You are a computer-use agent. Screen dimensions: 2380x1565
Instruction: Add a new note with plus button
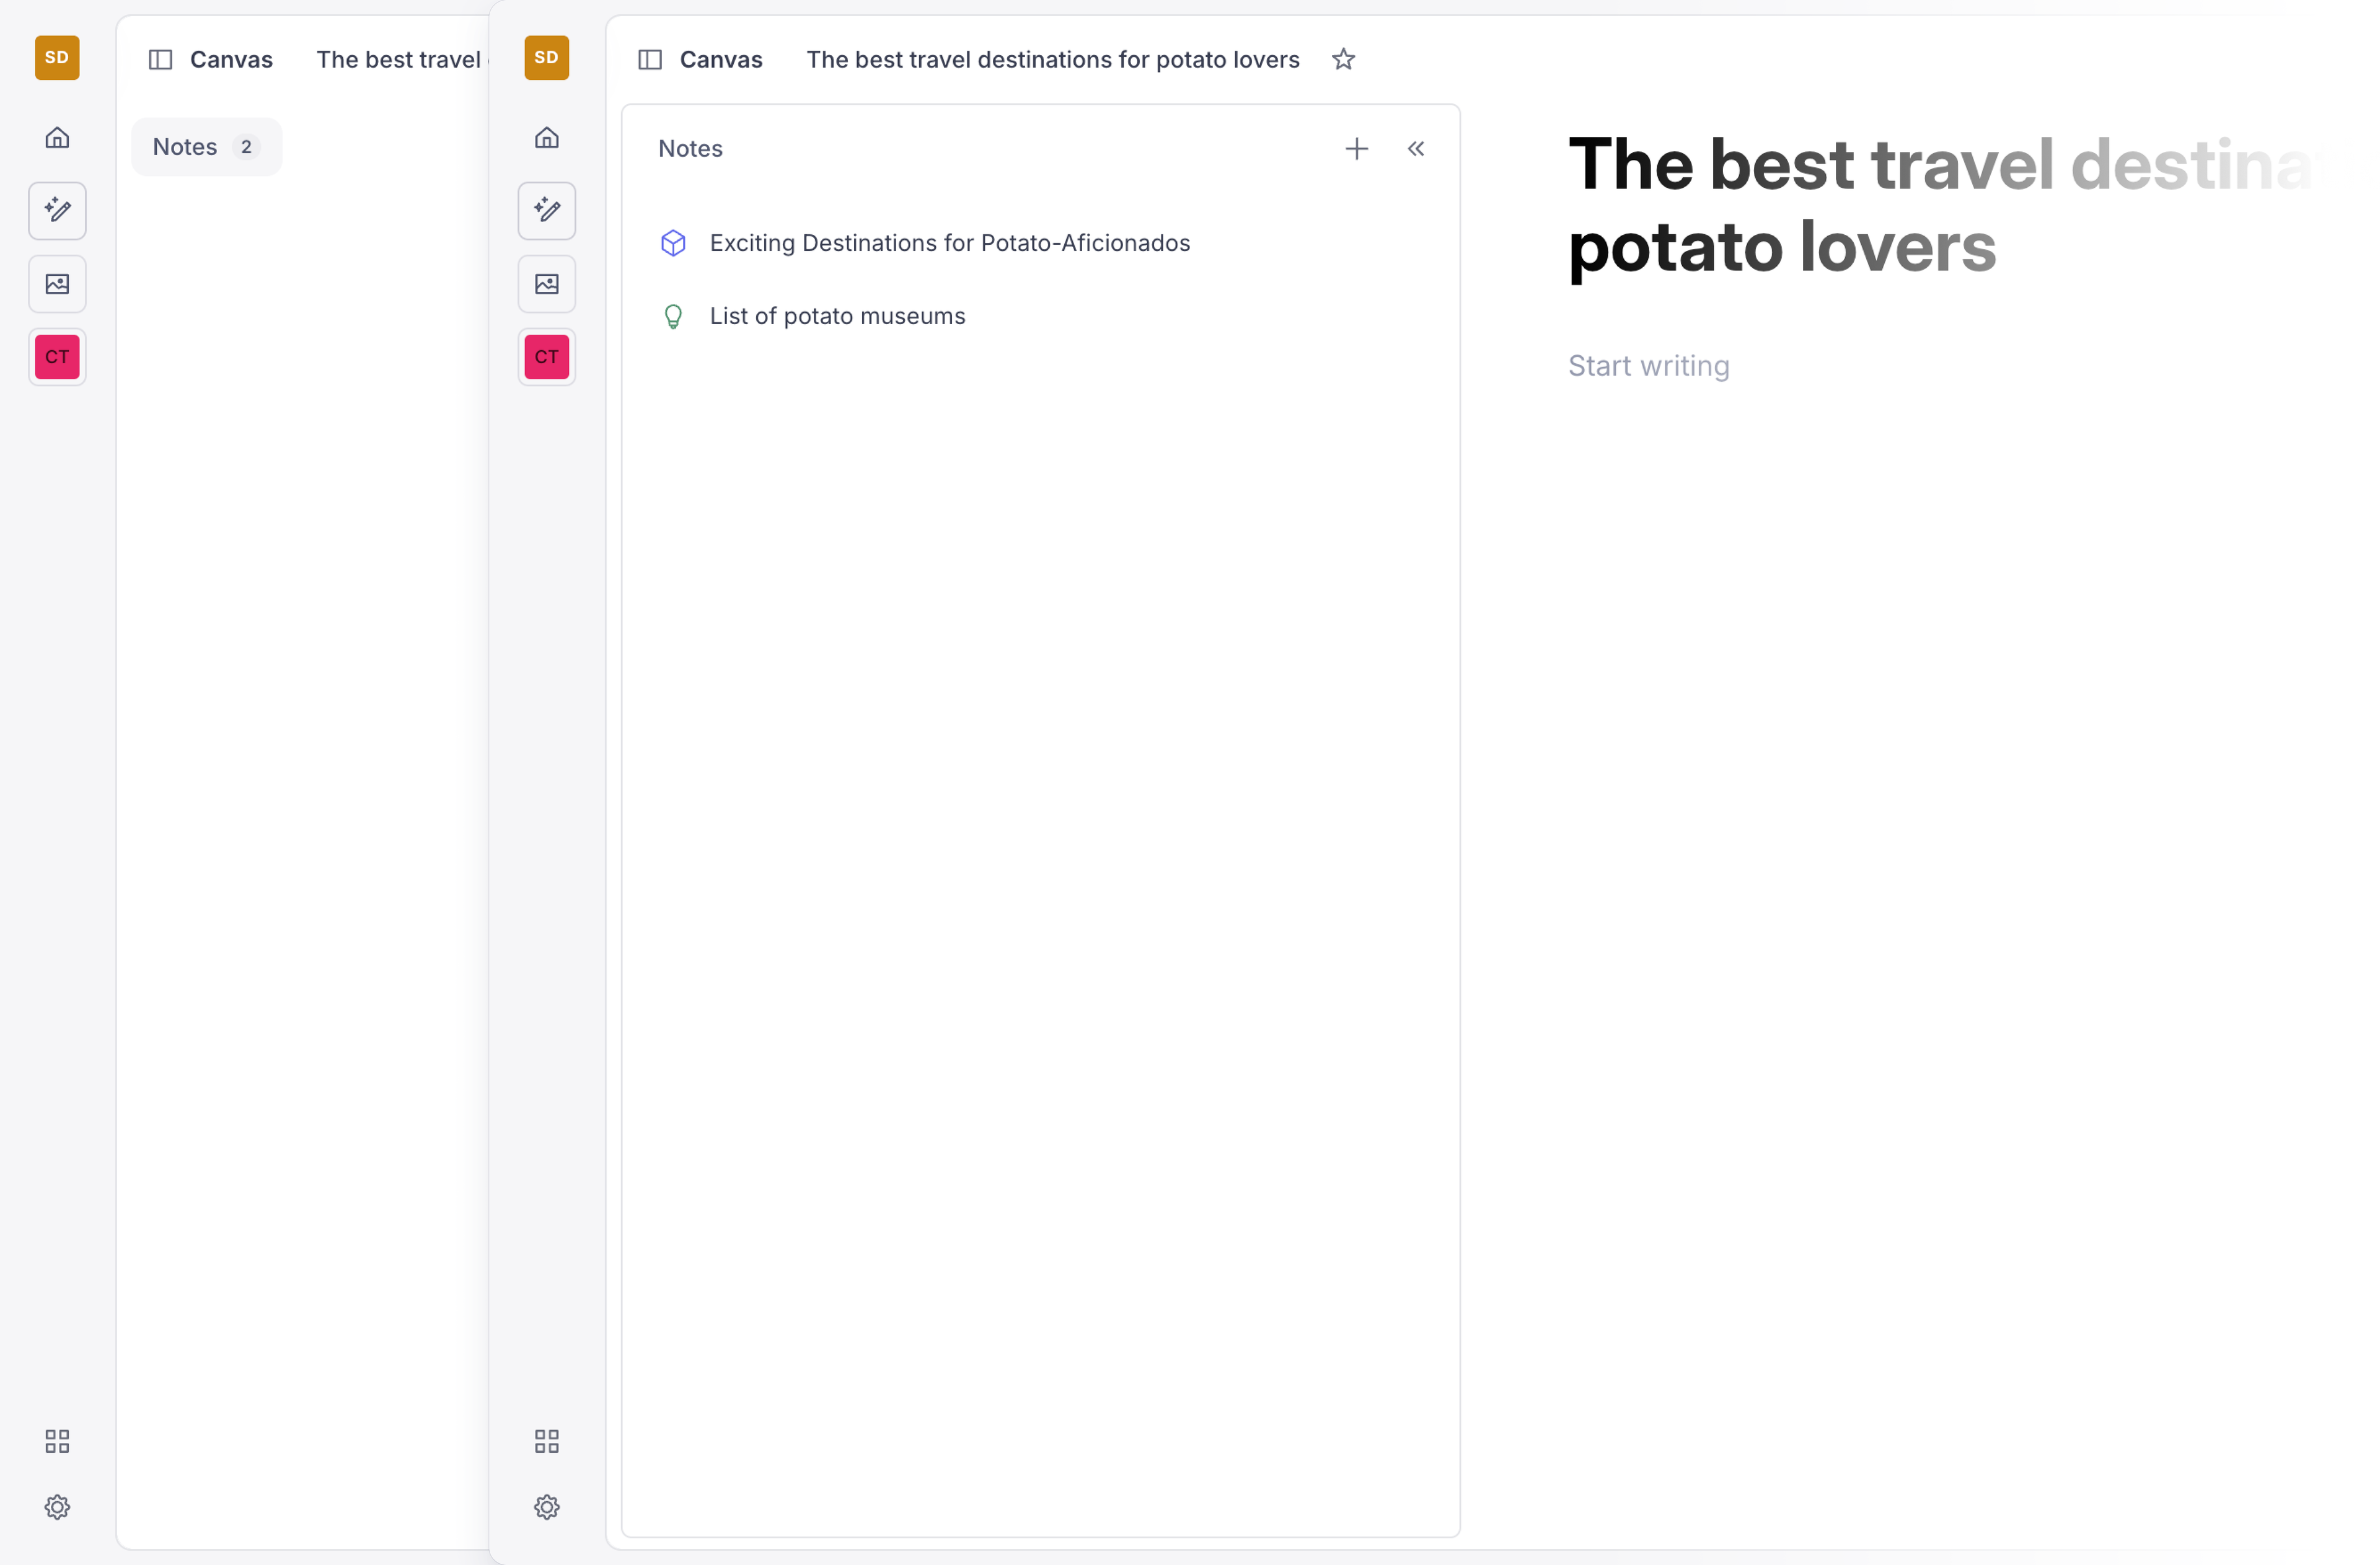click(x=1356, y=149)
